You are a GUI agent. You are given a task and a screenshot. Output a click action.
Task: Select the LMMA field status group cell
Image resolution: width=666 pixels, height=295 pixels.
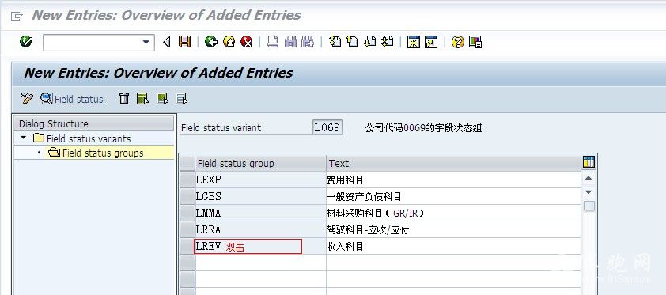[x=260, y=213]
